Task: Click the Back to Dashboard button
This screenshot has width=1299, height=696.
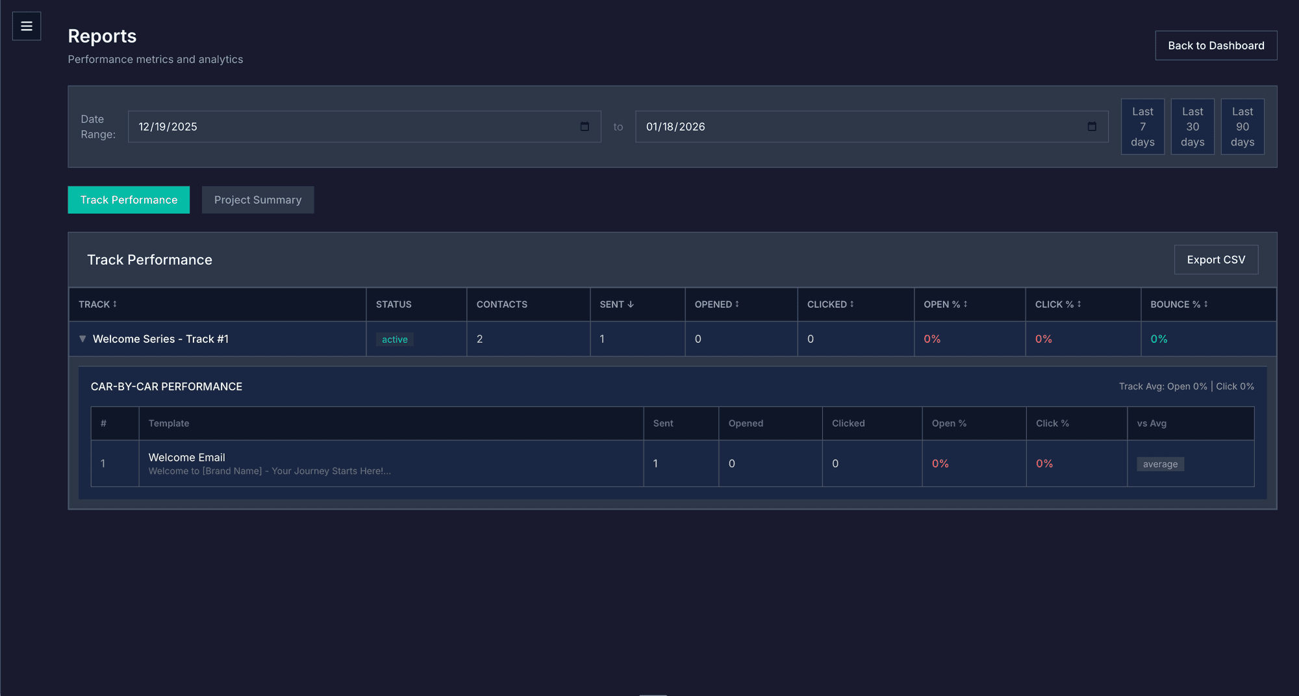Action: tap(1216, 45)
